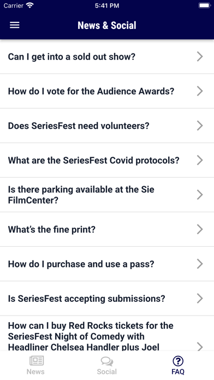
Task: Open "Is SeriesFest accepting submissions?"
Action: coord(107,298)
